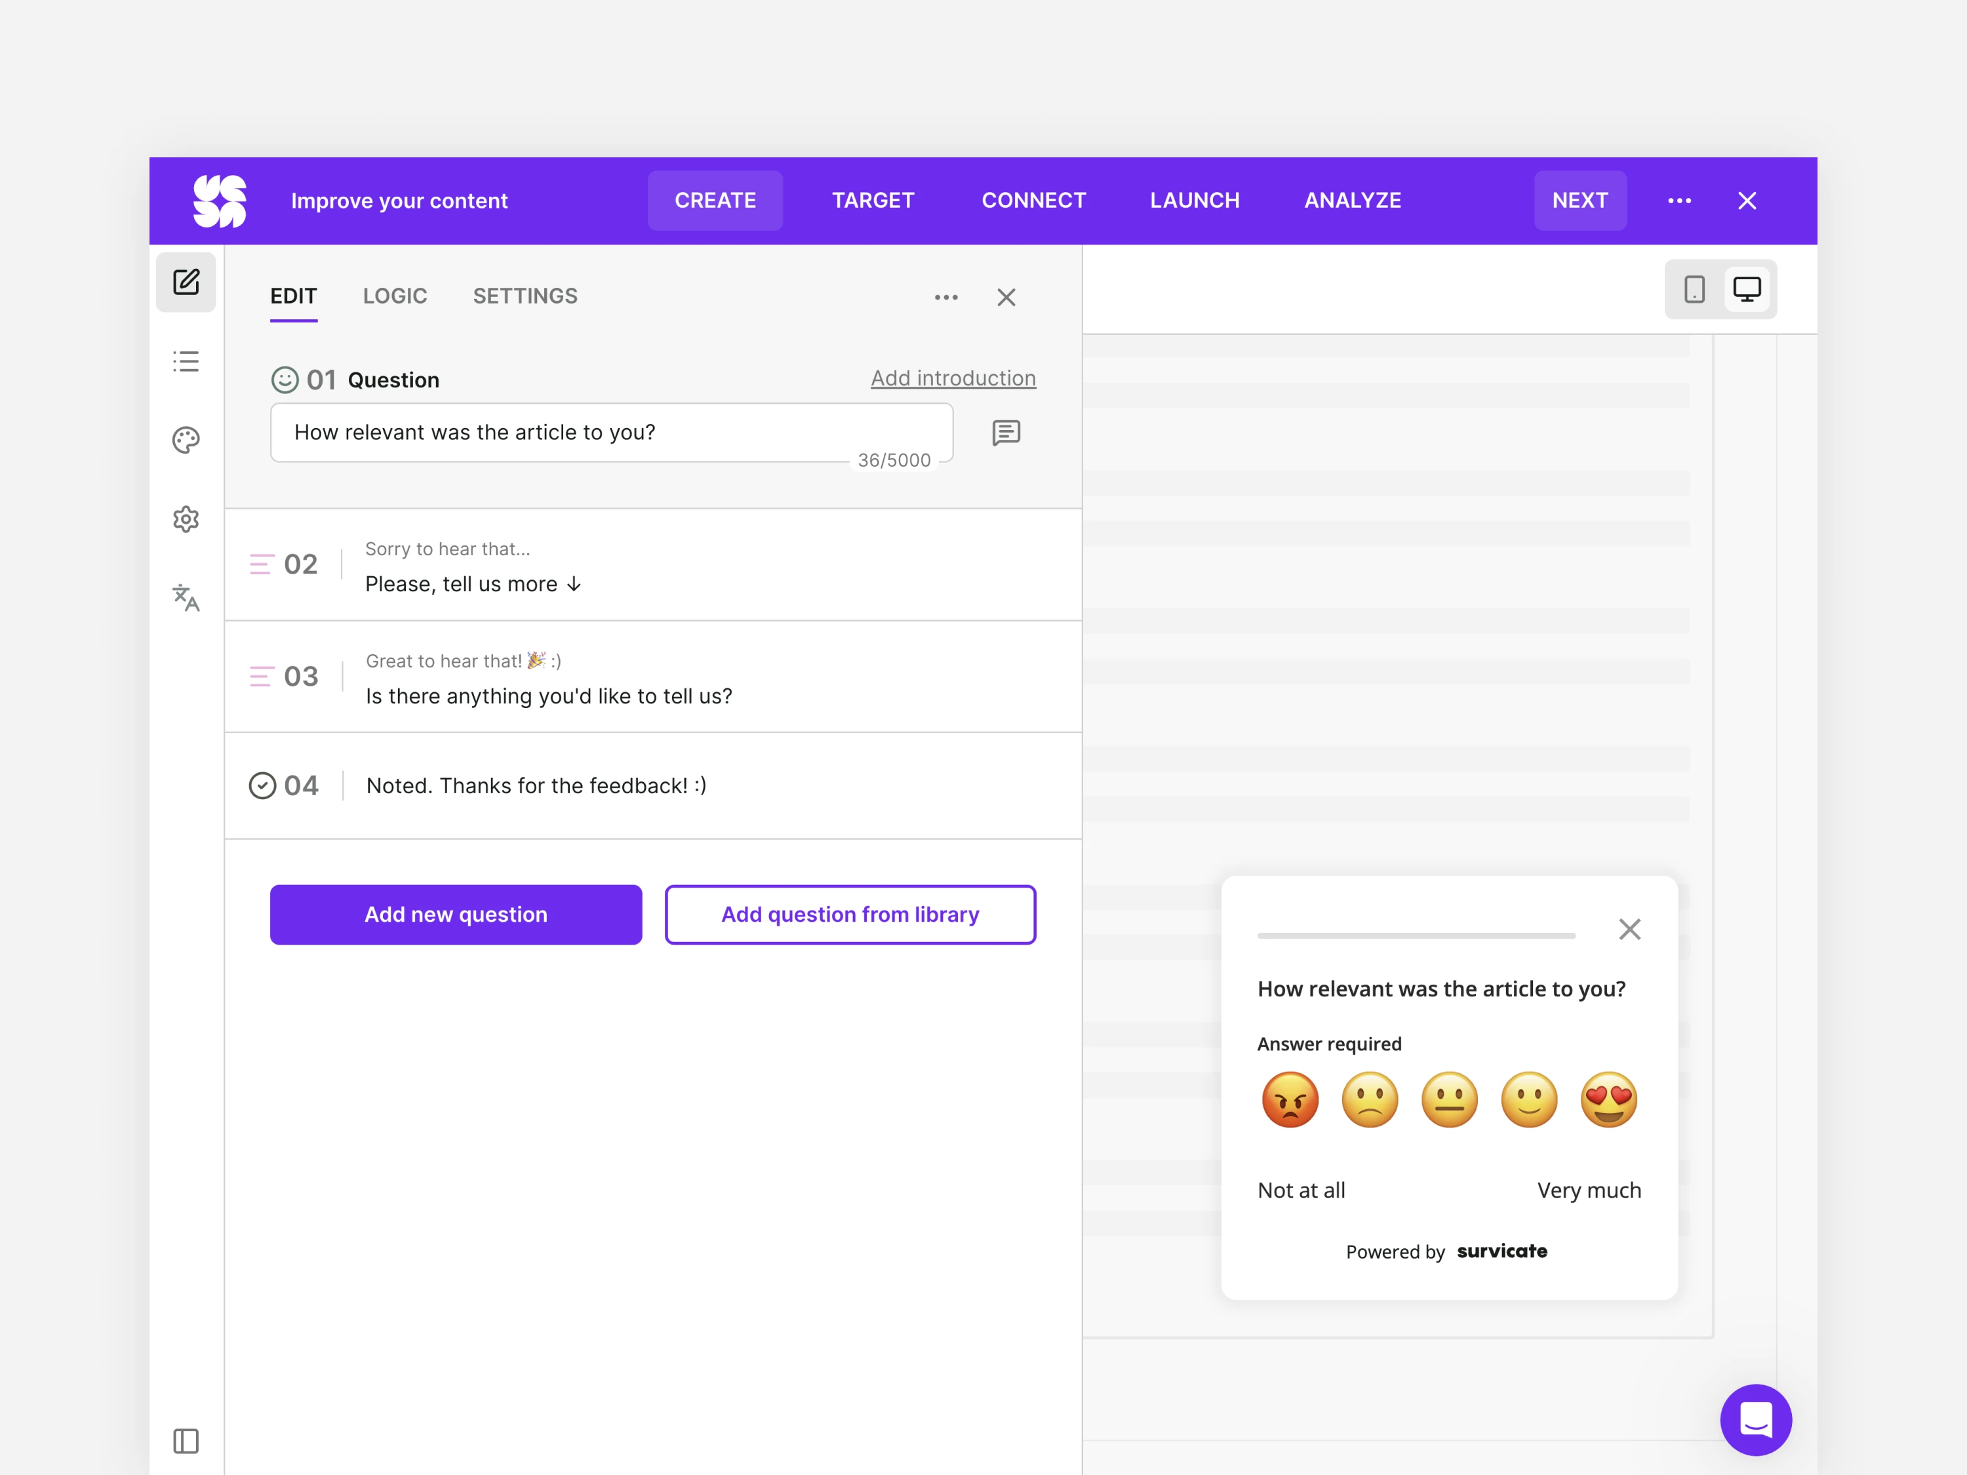
Task: Select the angry face emoji rating
Action: click(x=1290, y=1100)
